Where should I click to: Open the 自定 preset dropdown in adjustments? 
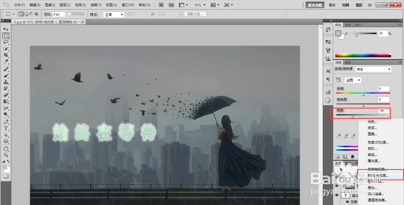pyautogui.click(x=373, y=69)
